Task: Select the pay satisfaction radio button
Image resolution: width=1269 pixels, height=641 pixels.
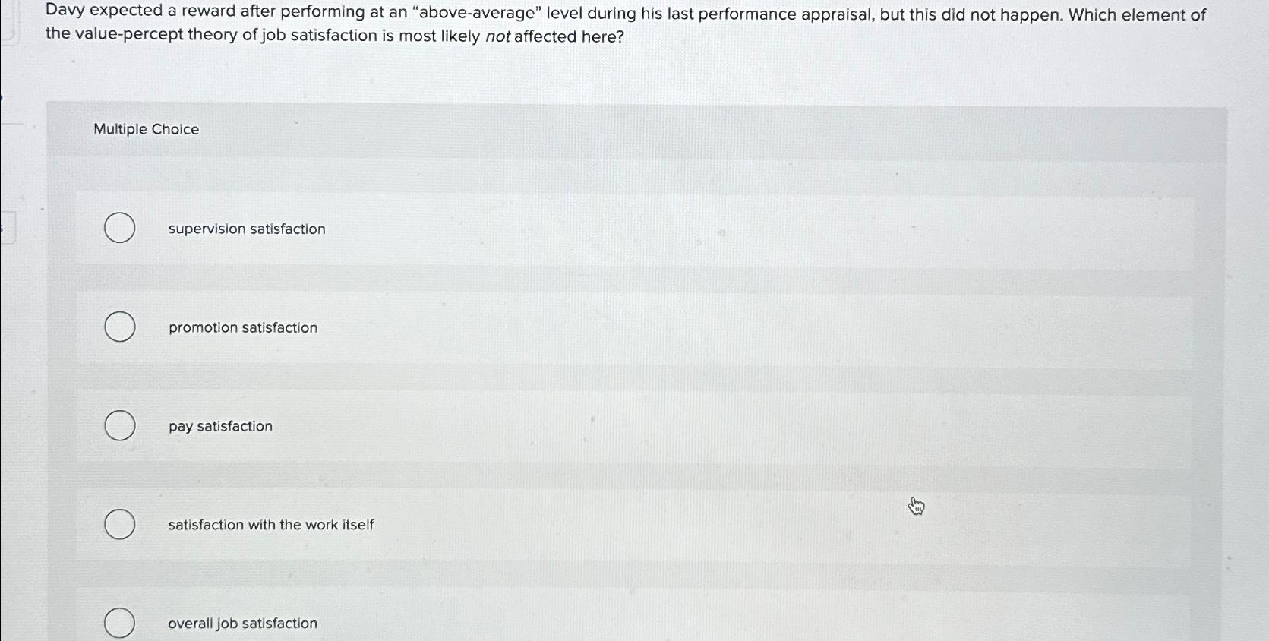Action: (119, 425)
